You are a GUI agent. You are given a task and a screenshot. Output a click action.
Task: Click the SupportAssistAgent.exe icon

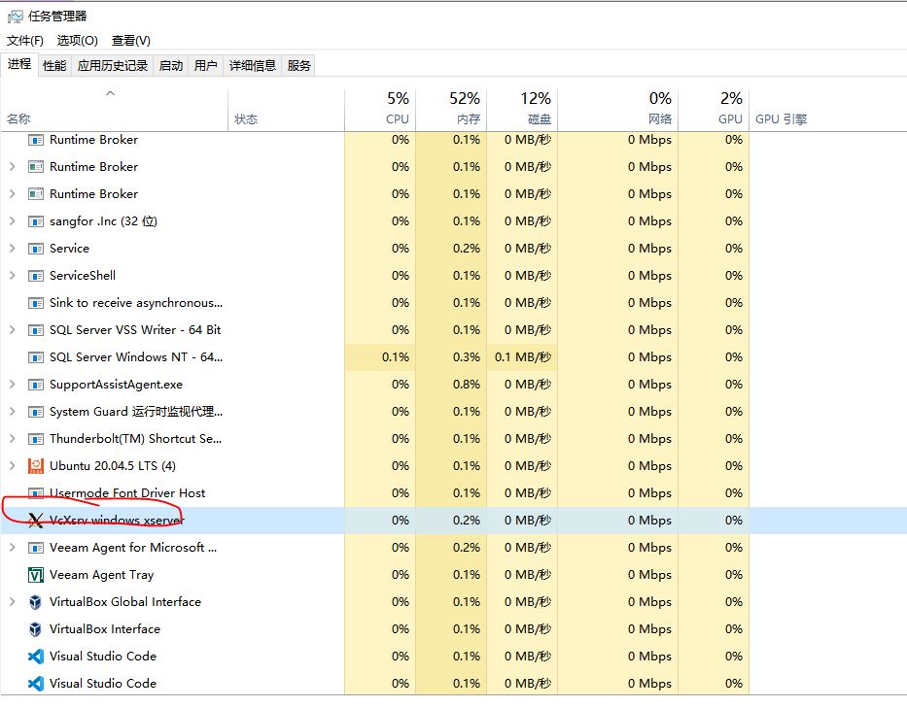(x=36, y=385)
